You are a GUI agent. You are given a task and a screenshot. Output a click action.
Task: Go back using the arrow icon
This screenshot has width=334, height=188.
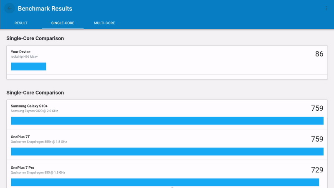coord(10,8)
